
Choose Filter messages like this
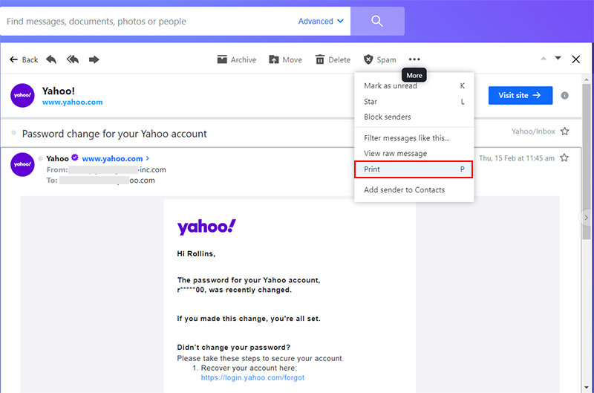click(414, 138)
